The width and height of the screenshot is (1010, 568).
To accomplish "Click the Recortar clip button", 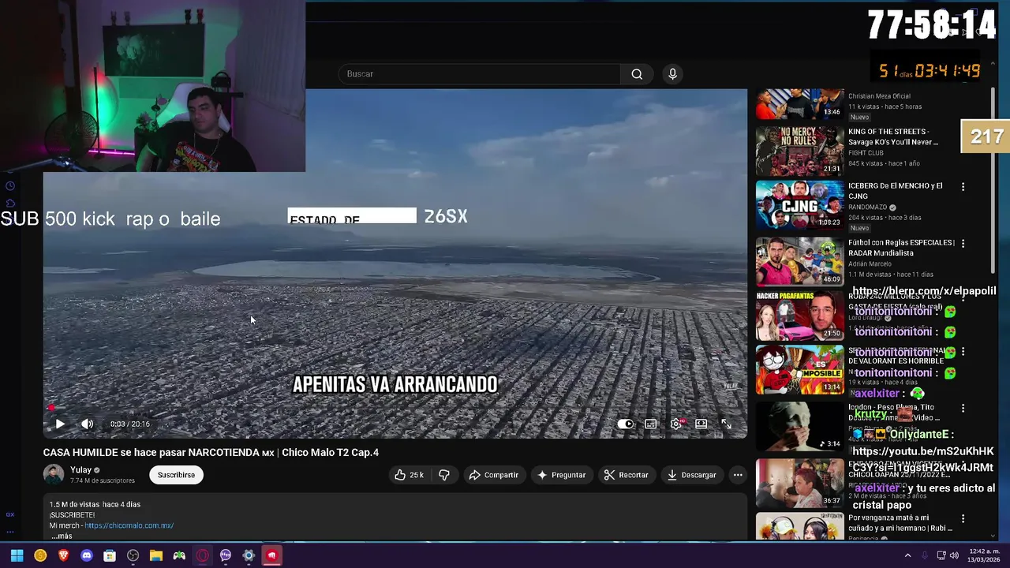I will coord(626,475).
